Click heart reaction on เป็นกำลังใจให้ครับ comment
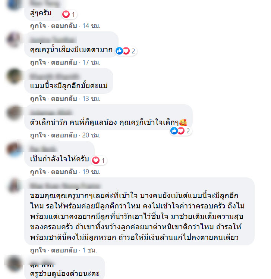 point(99,161)
